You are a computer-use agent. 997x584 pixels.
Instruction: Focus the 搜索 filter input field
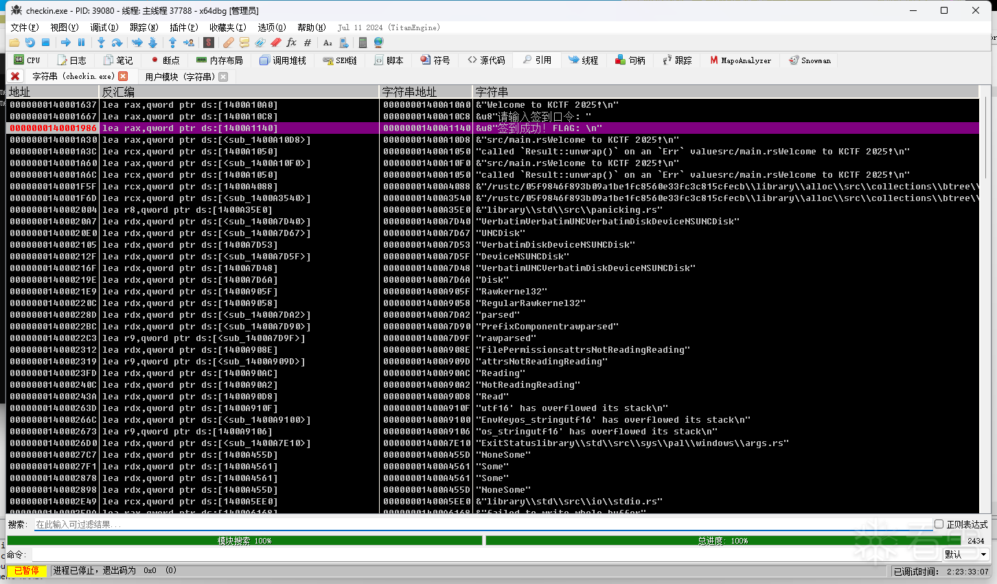click(484, 524)
